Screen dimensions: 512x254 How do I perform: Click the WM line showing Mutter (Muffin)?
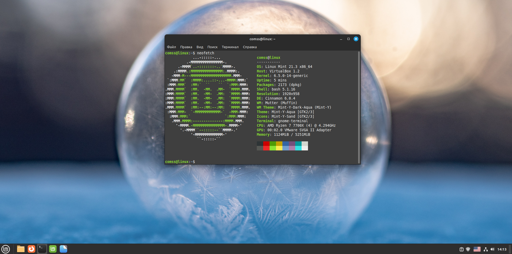pos(277,103)
